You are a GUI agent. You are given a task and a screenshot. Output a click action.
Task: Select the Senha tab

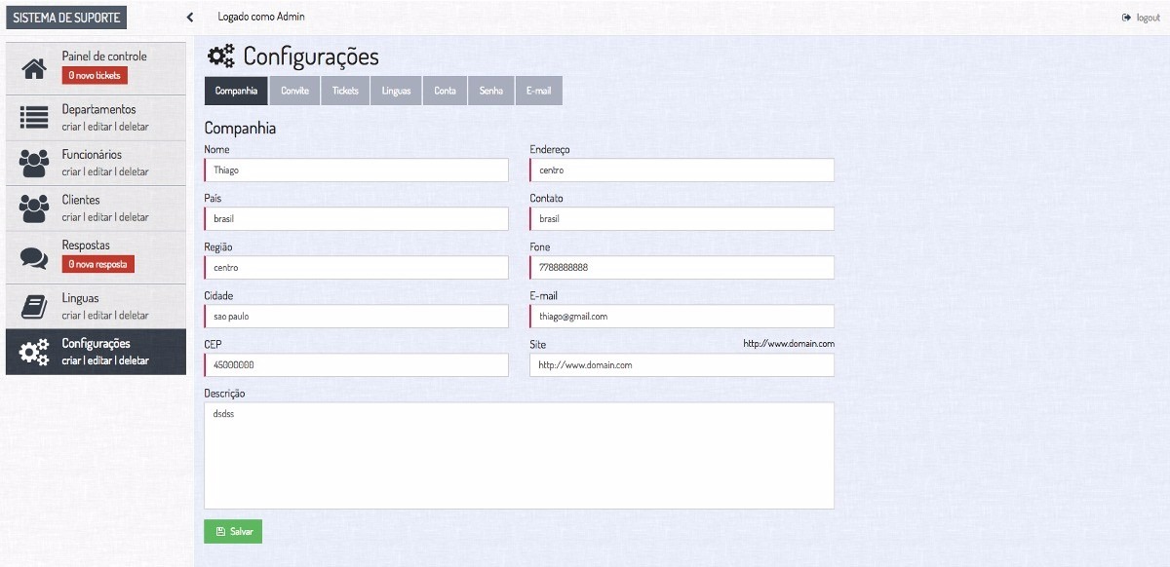point(491,91)
